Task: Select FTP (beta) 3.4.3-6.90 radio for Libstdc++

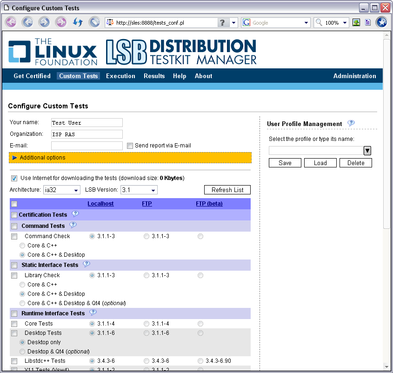Action: [200, 361]
